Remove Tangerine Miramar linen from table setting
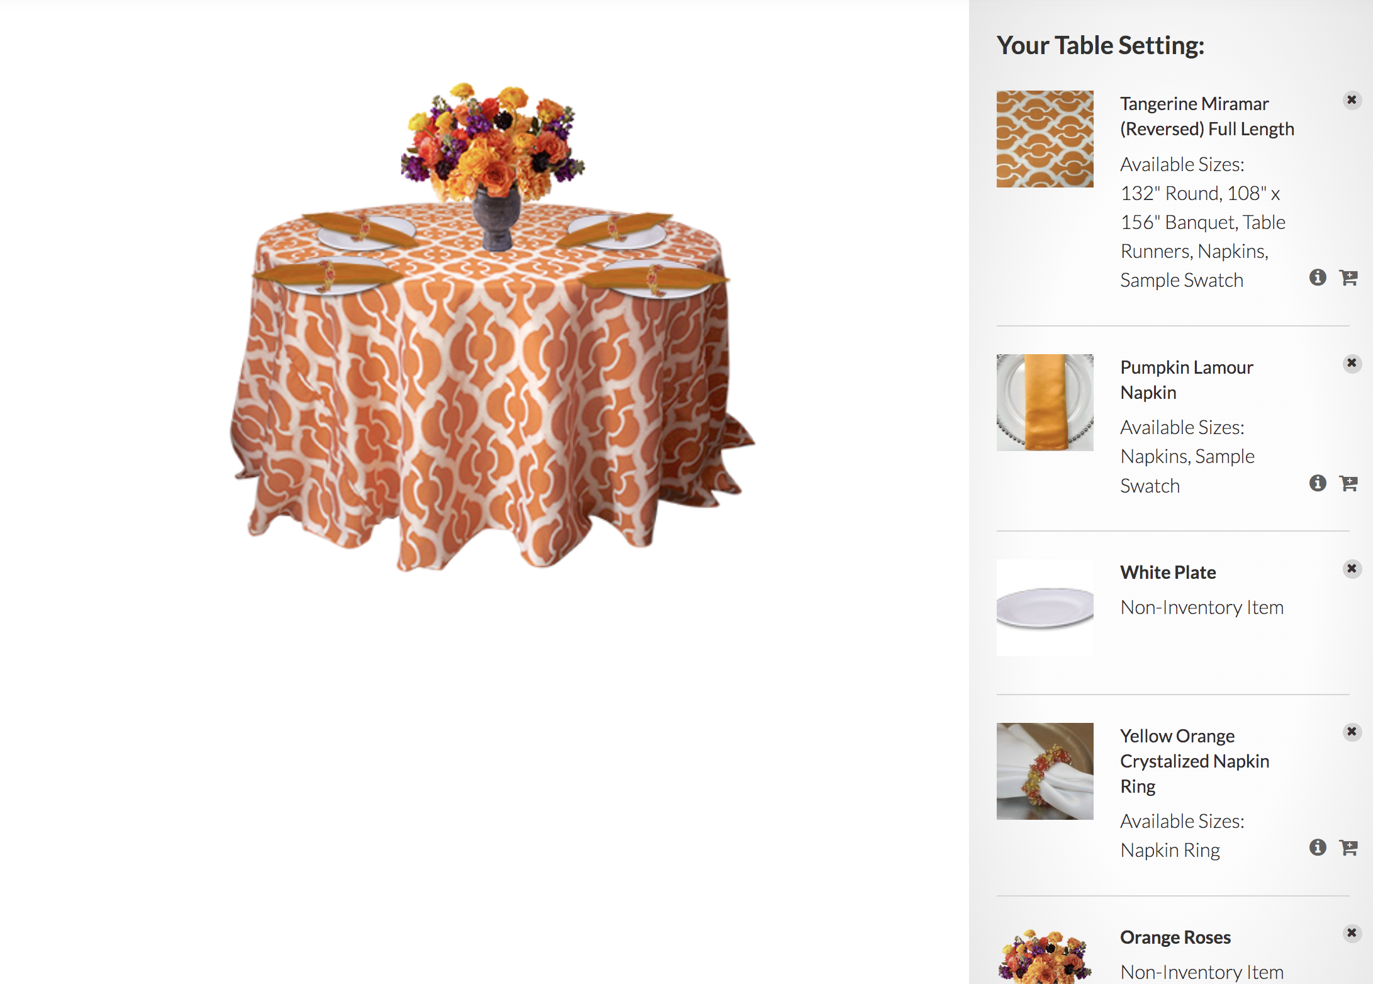 click(1352, 100)
